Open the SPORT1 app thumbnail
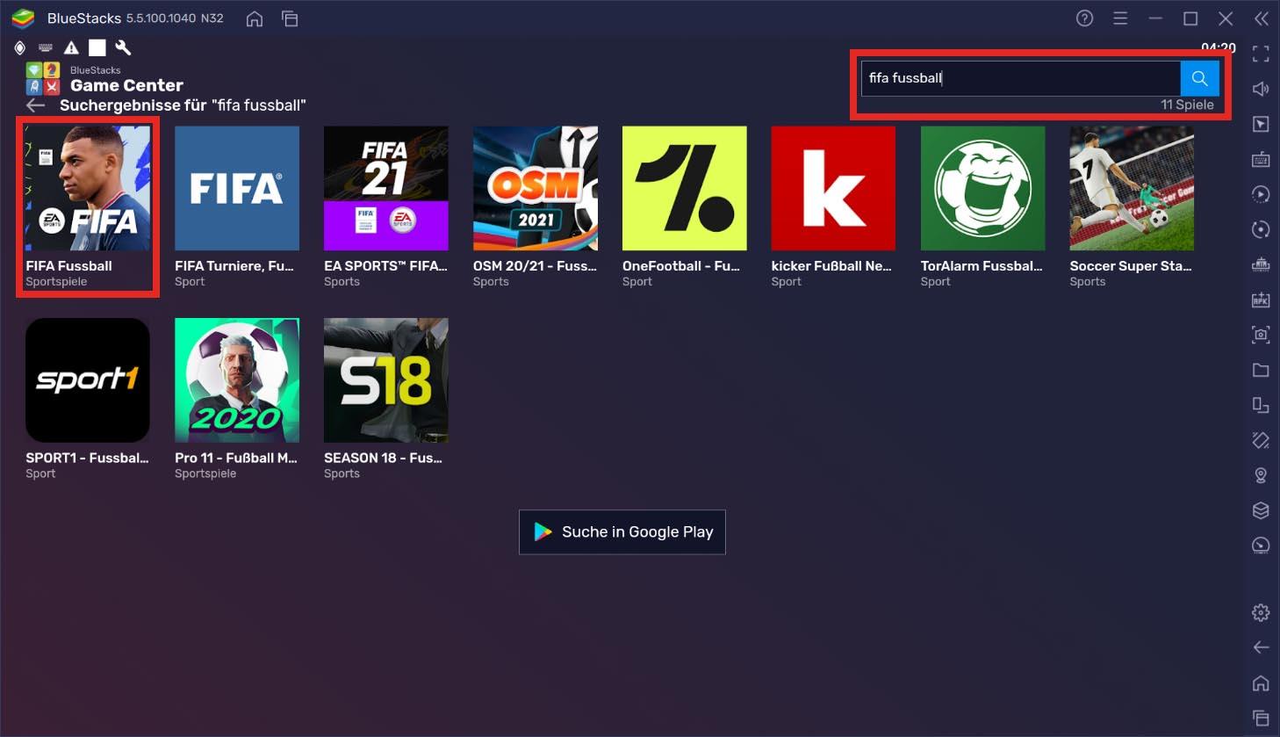The image size is (1280, 737). [88, 380]
